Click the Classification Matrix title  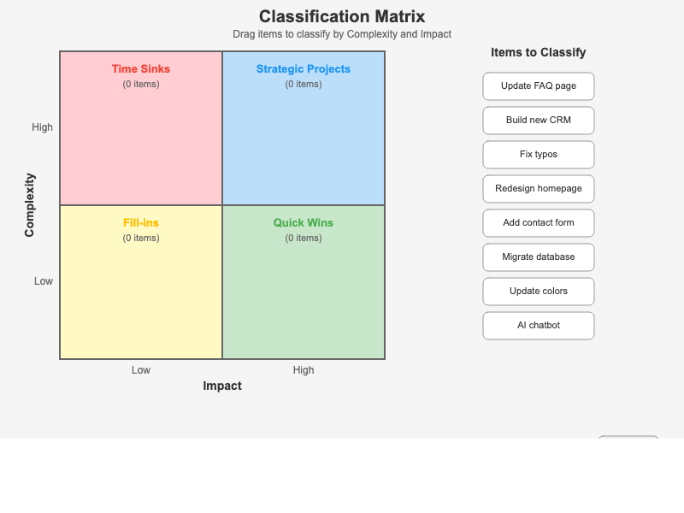point(342,16)
